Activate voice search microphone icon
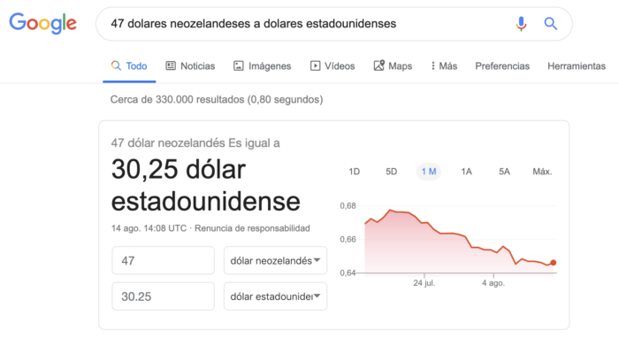Viewport: 619px width, 338px height. [521, 24]
